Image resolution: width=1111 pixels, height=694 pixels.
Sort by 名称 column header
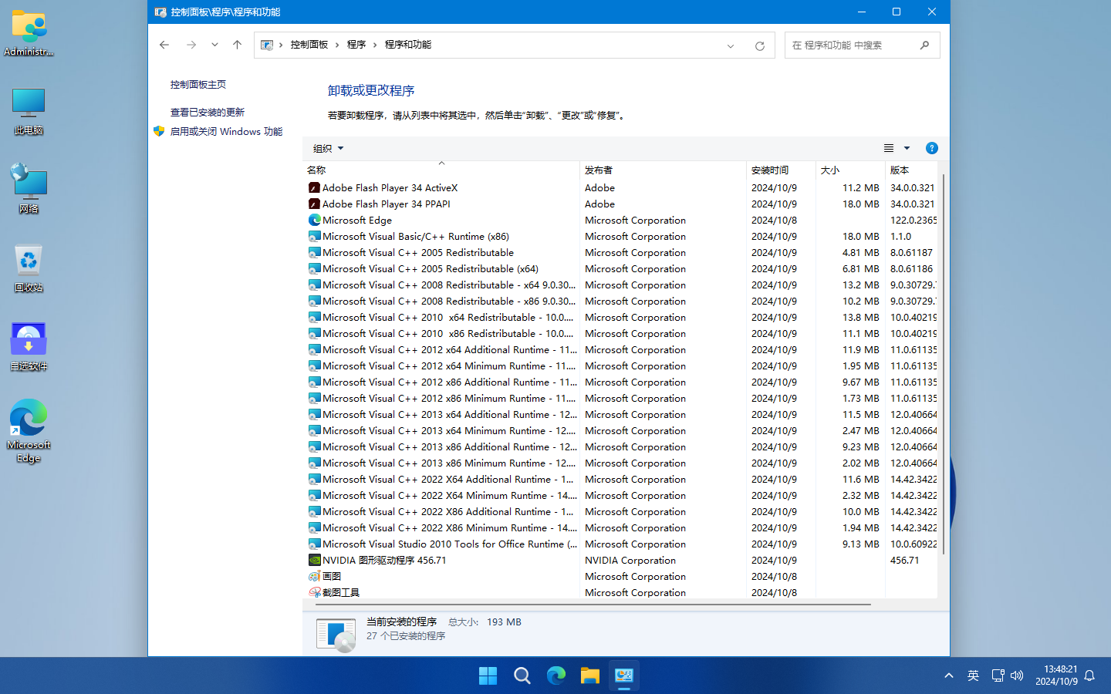point(441,170)
